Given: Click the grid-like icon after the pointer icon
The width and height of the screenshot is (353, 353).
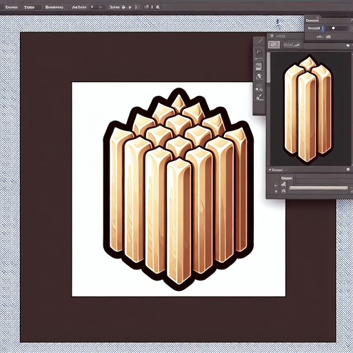Looking at the screenshot, I should click(137, 8).
